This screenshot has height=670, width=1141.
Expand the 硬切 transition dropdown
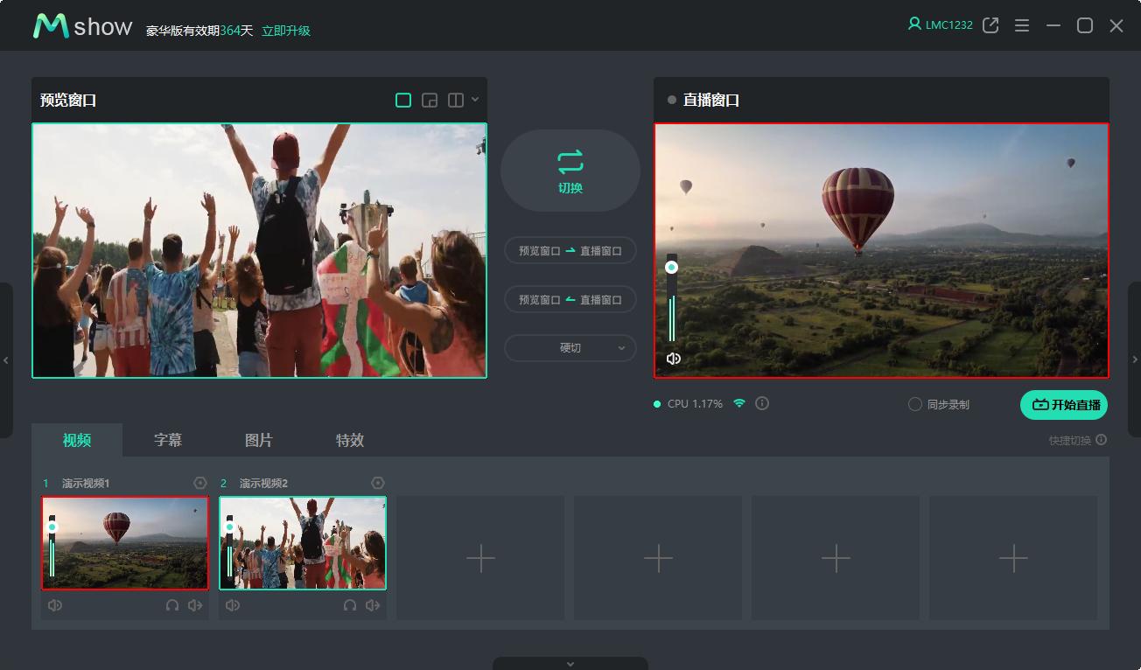click(570, 347)
